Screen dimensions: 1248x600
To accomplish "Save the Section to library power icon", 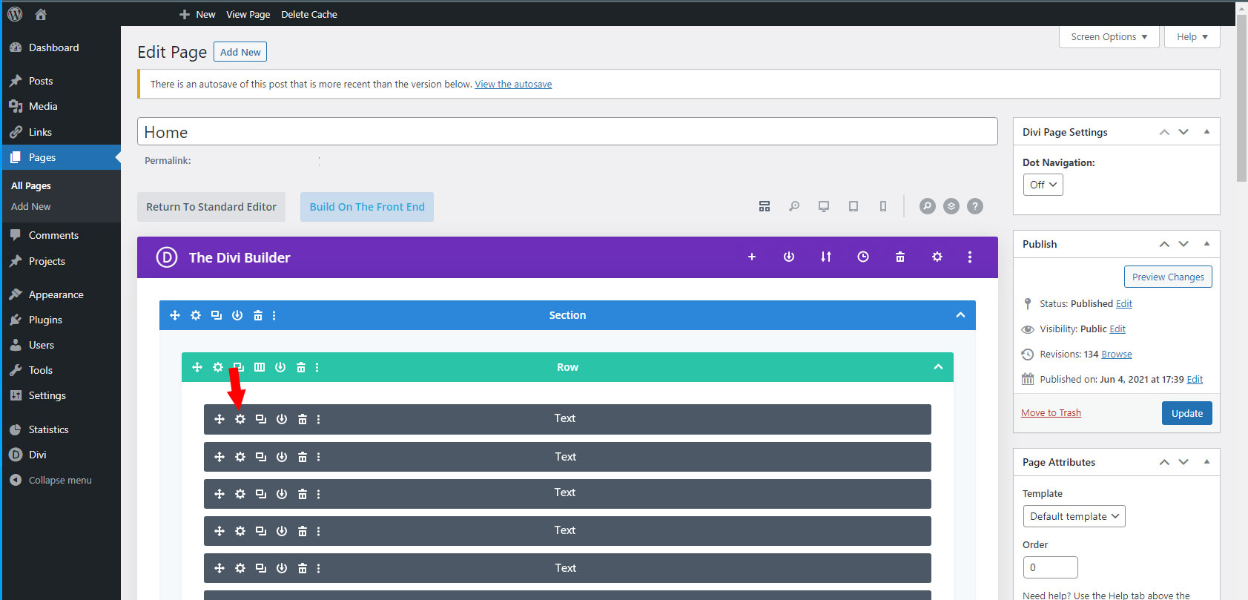I will tap(237, 315).
